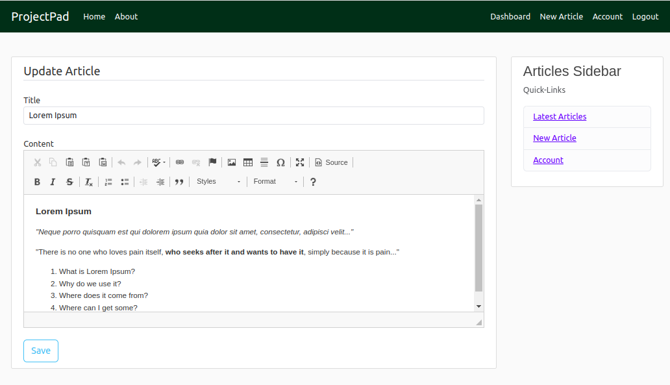This screenshot has width=670, height=385.
Task: Click inside the Title input field
Action: tap(253, 115)
